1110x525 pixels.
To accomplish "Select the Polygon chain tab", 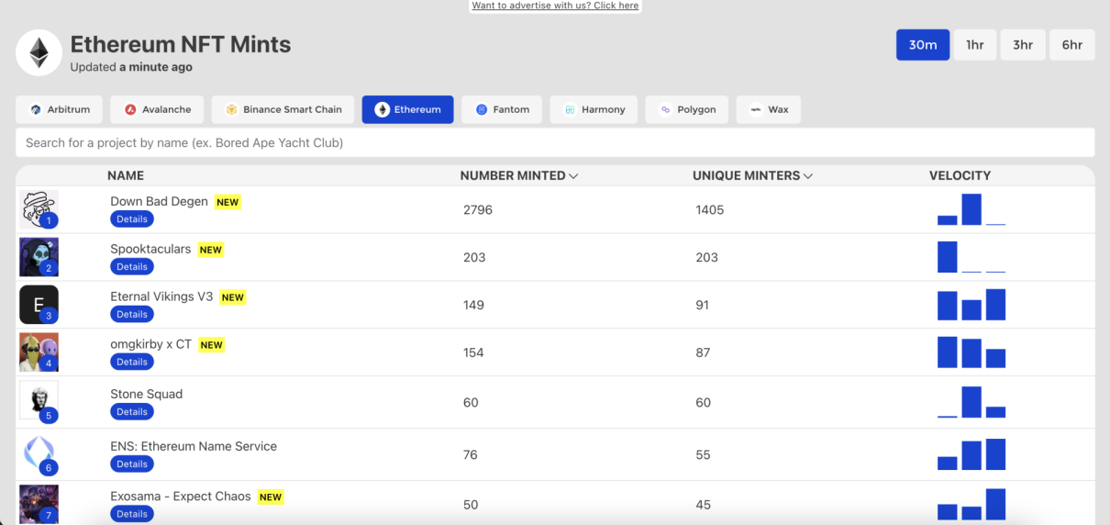I will click(x=687, y=109).
